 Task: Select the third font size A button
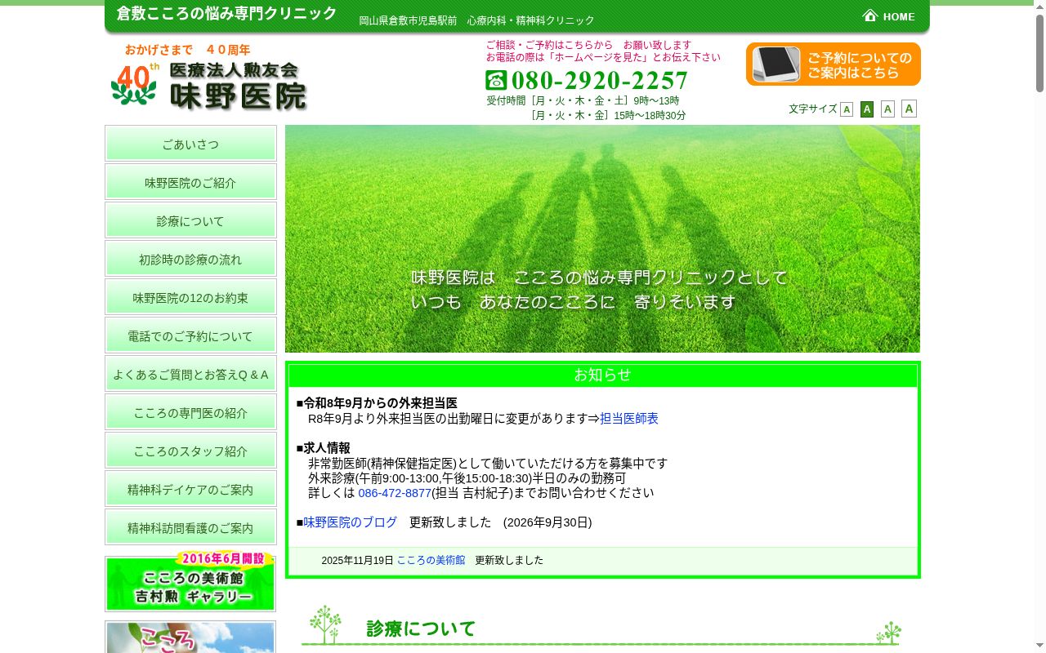(887, 109)
